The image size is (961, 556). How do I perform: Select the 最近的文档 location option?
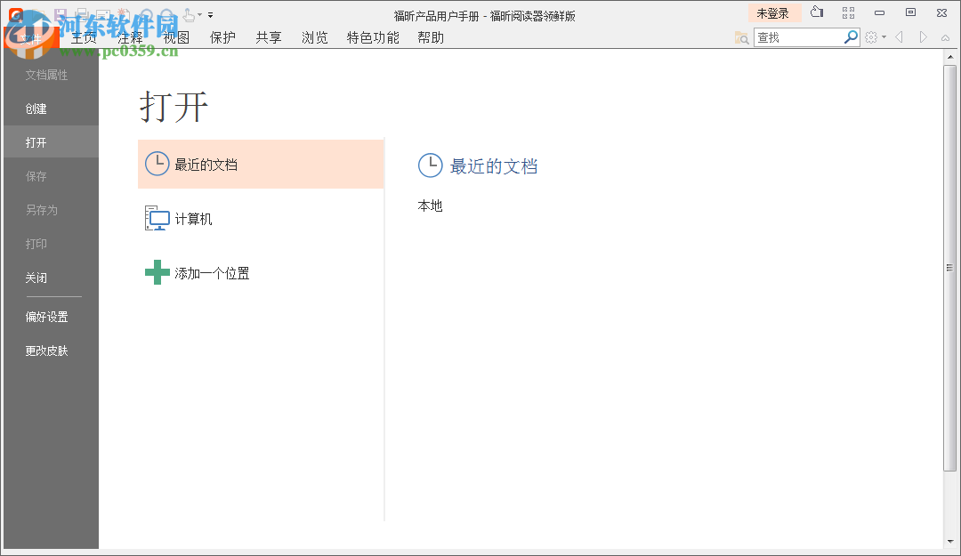point(261,164)
